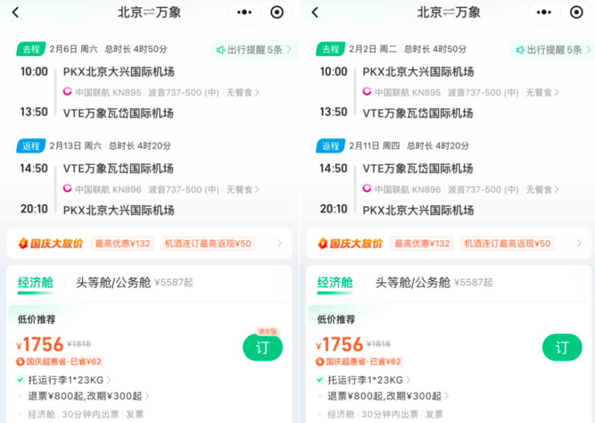Tap the 30分钟内出票 ticketing note on the Feb 6 screen
This screenshot has width=595, height=423.
tap(90, 414)
